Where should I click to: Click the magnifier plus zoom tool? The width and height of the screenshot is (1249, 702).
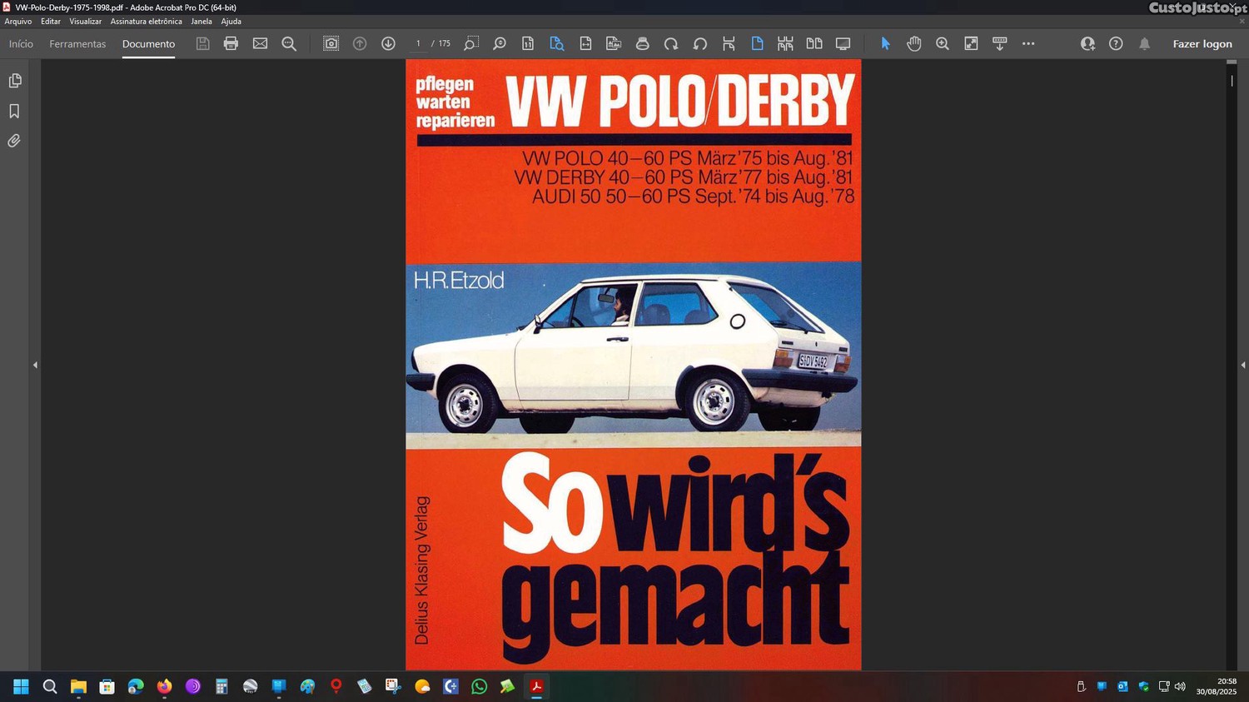942,43
